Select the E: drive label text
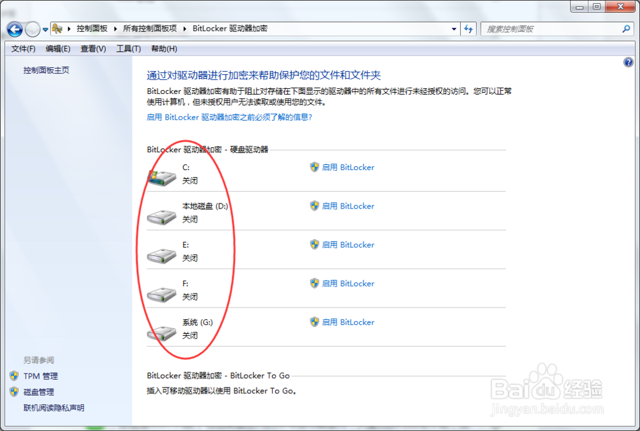640x431 pixels. tap(186, 245)
